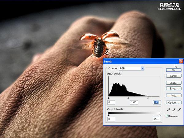184x138 pixels.
Task: Click the input black point slider
Action: [x=109, y=98]
